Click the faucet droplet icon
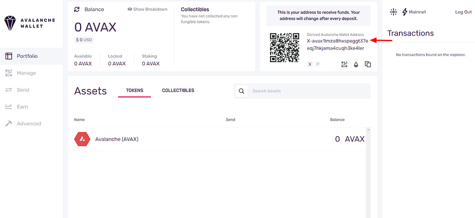Screen dimensions: 475x218 pyautogui.click(x=356, y=64)
